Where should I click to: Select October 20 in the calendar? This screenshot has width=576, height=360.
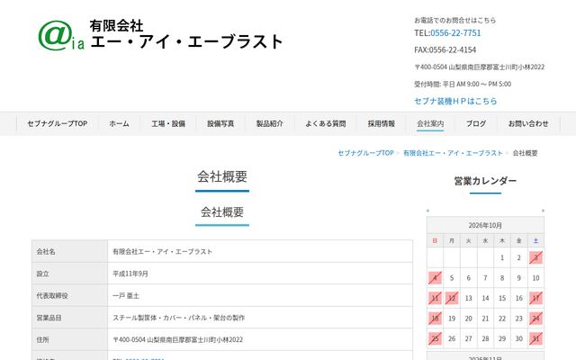click(468, 319)
